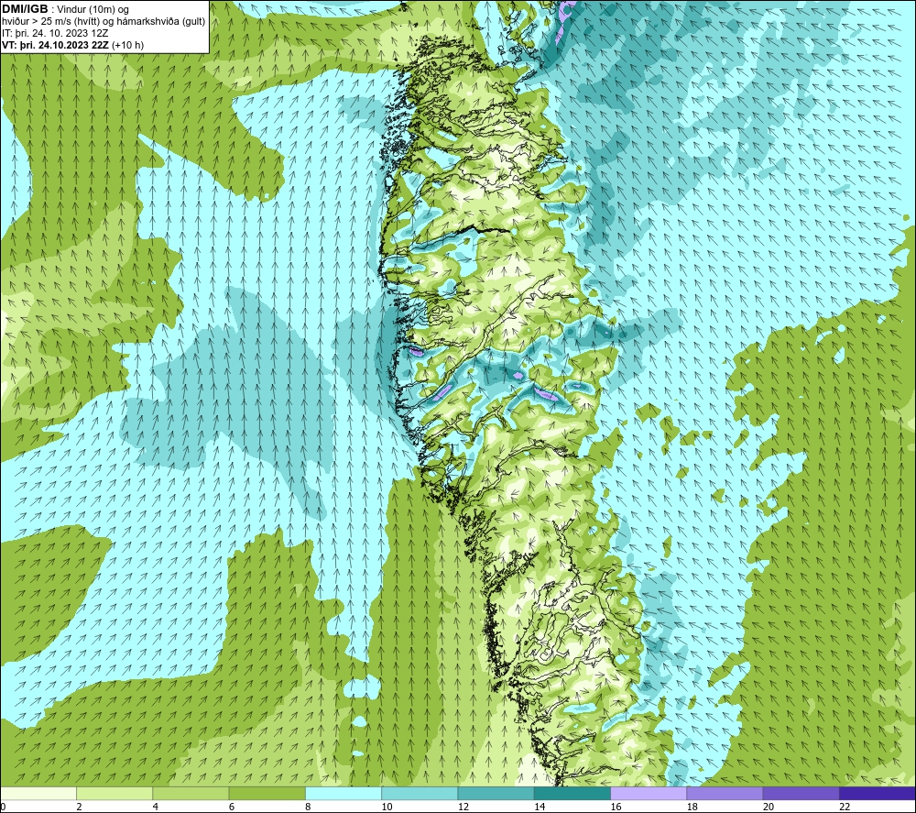
Task: Click the legend scale label '4'
Action: click(x=156, y=808)
